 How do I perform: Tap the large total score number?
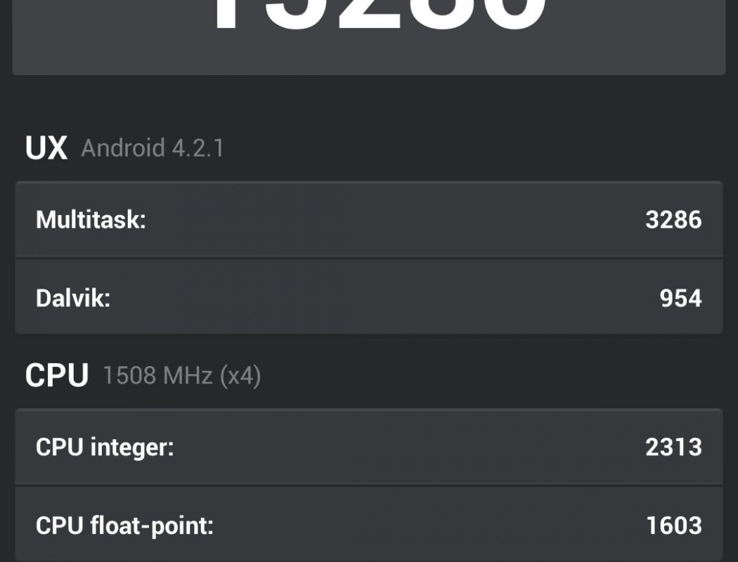(x=380, y=14)
